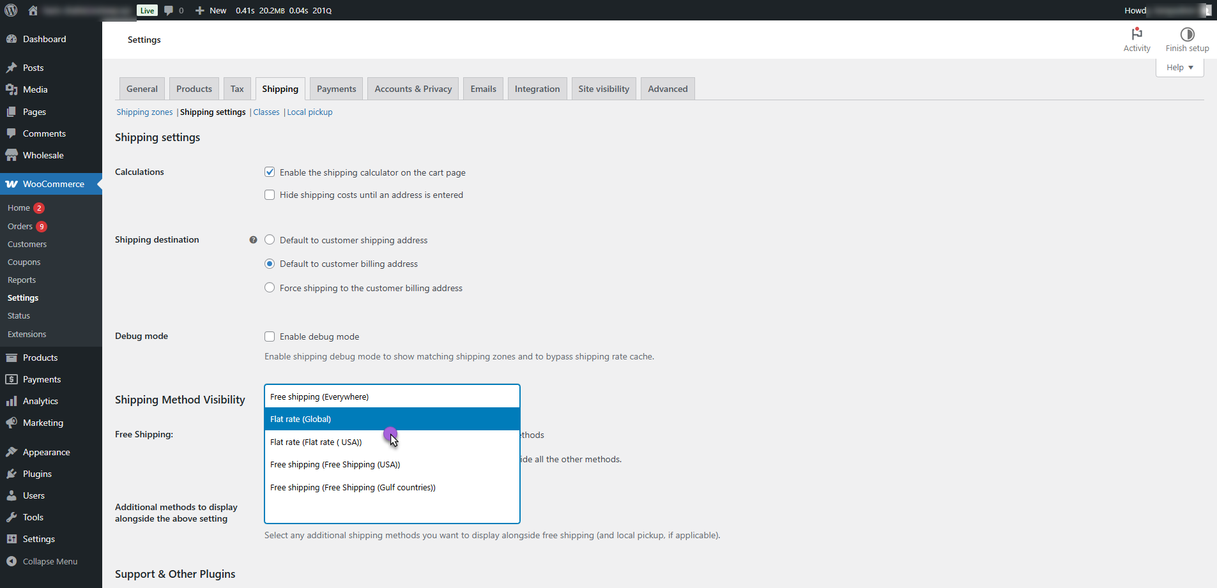Check Enable debug mode checkbox
Screen dimensions: 1217x588
click(x=270, y=336)
